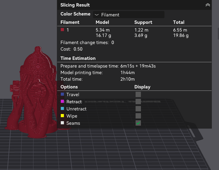
Task: Collapse the Slicing Result panel
Action: 208,5
